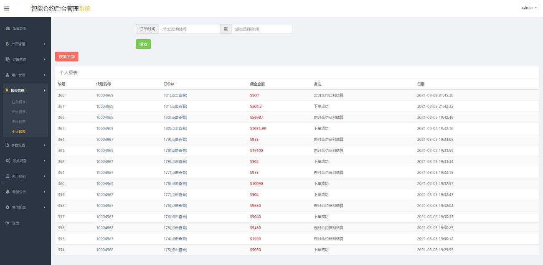
Task: Open order 177 link in row 361
Action: click(175, 173)
